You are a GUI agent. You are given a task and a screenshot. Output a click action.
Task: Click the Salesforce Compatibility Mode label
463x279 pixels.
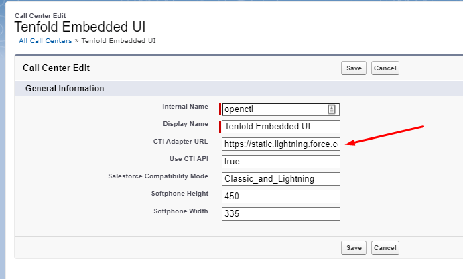tap(158, 176)
